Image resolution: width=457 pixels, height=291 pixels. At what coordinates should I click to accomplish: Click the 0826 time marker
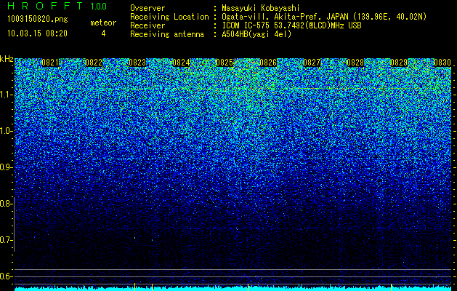(268, 63)
